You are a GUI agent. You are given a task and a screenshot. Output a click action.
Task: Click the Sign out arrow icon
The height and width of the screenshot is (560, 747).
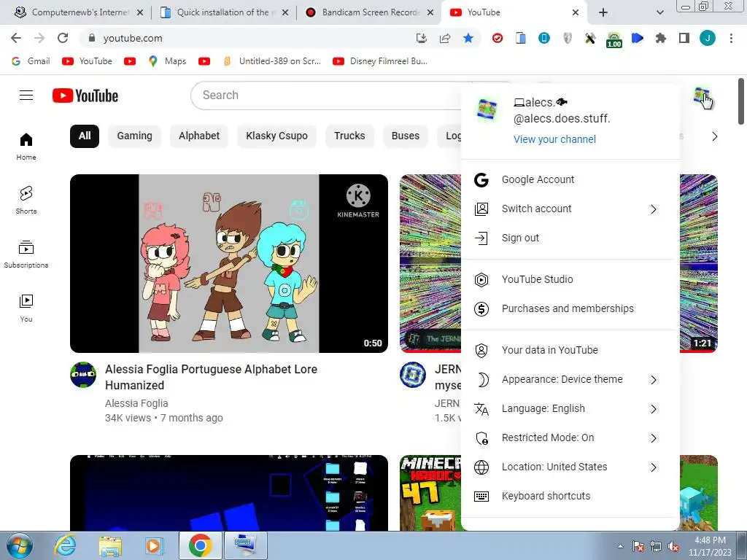click(x=481, y=238)
